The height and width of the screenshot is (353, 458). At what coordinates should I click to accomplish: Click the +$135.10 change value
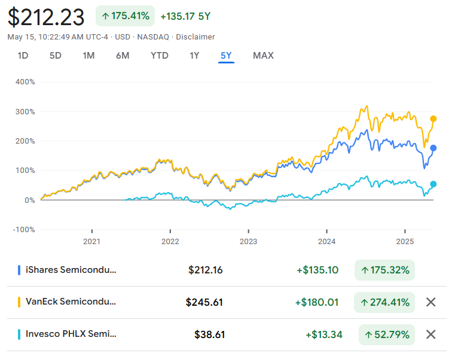coord(317,270)
